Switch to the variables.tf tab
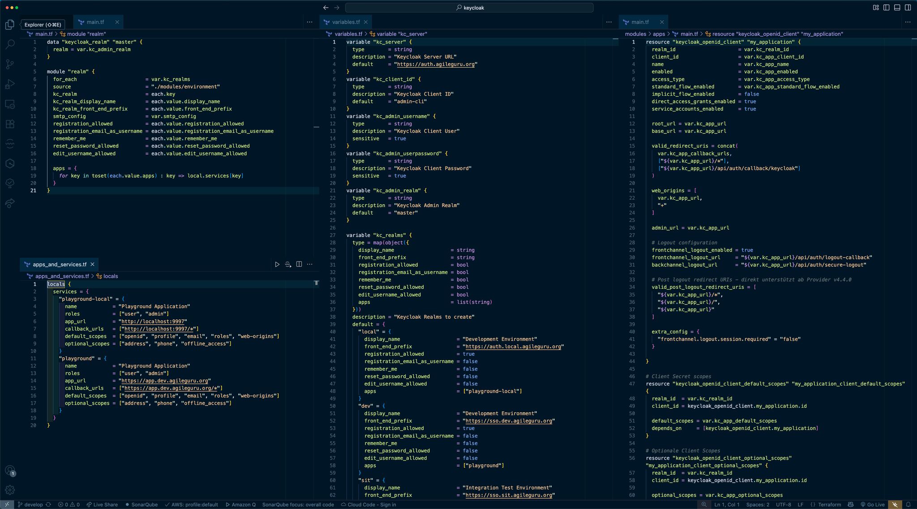Viewport: 917px width, 509px height. pos(345,22)
